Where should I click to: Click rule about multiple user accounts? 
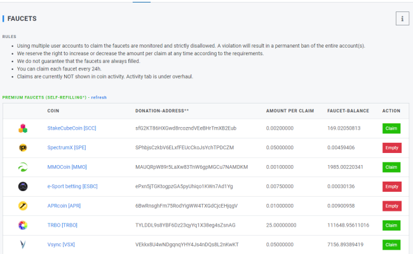[x=191, y=46]
